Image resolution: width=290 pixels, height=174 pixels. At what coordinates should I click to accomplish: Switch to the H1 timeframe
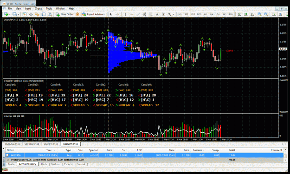pyautogui.click(x=206, y=14)
